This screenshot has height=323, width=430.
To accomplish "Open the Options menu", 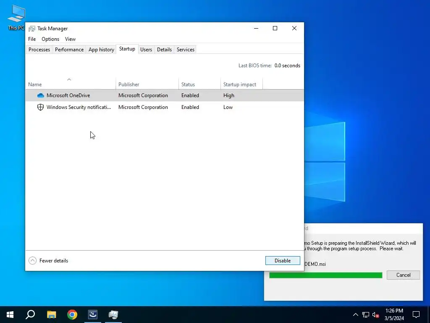I will (50, 39).
